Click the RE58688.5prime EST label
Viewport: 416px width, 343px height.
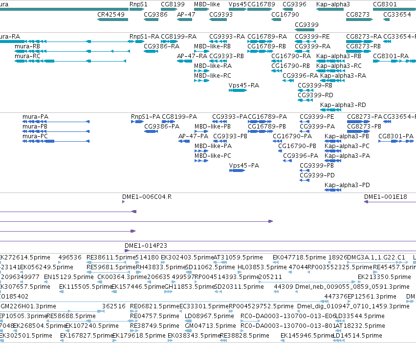coord(71,316)
